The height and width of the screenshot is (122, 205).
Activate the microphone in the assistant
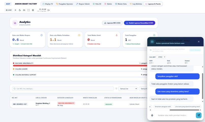tap(152, 115)
